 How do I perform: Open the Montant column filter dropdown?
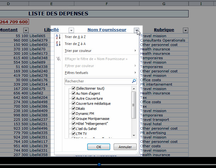[26, 30]
